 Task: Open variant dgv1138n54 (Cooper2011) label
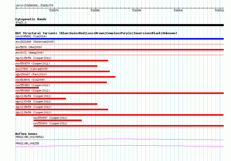tap(33, 107)
